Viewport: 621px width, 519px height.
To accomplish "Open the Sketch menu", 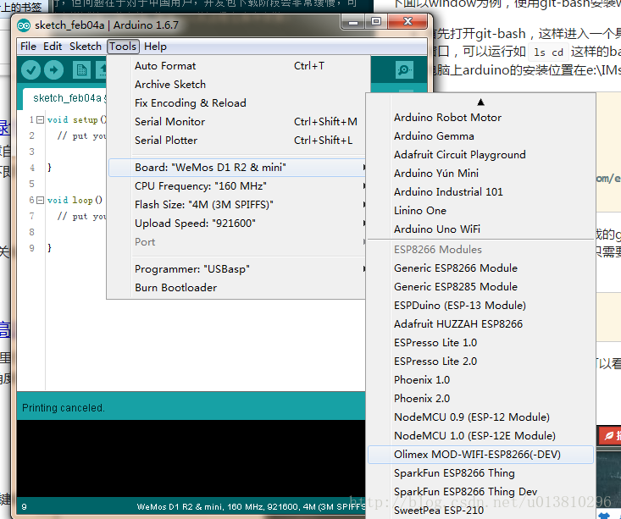I will coord(86,47).
